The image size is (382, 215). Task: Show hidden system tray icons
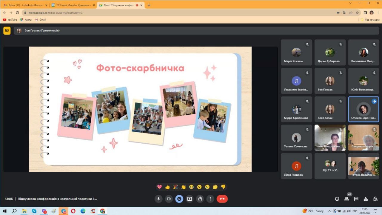tap(330, 211)
